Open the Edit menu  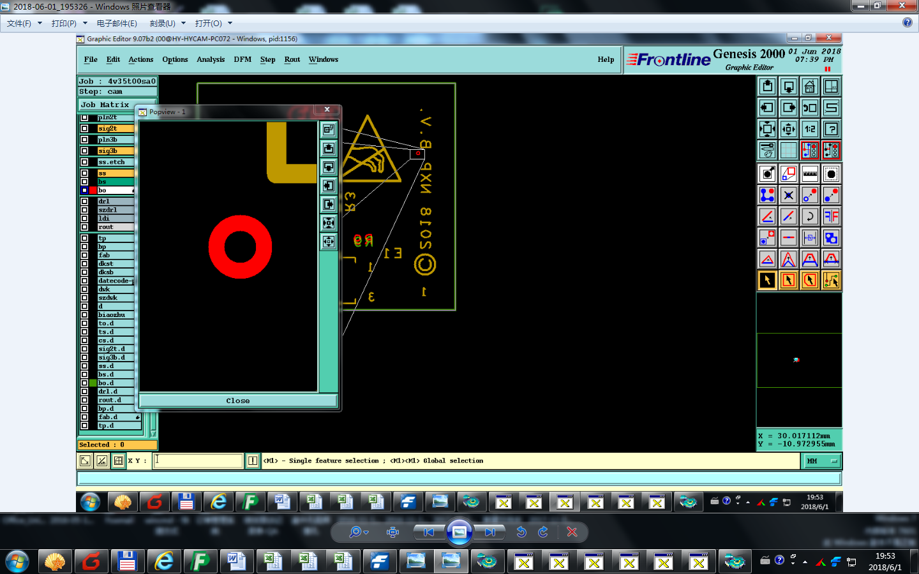[x=113, y=59]
